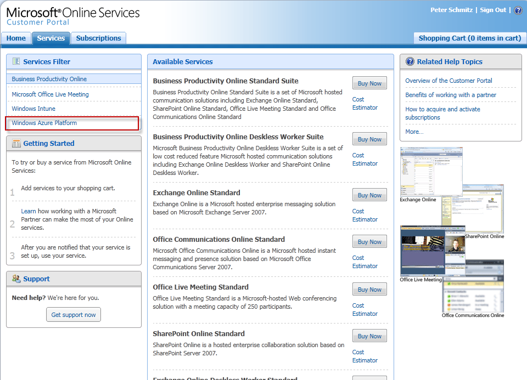This screenshot has height=380, width=527.
Task: Click the Available Services panel title
Action: (182, 62)
